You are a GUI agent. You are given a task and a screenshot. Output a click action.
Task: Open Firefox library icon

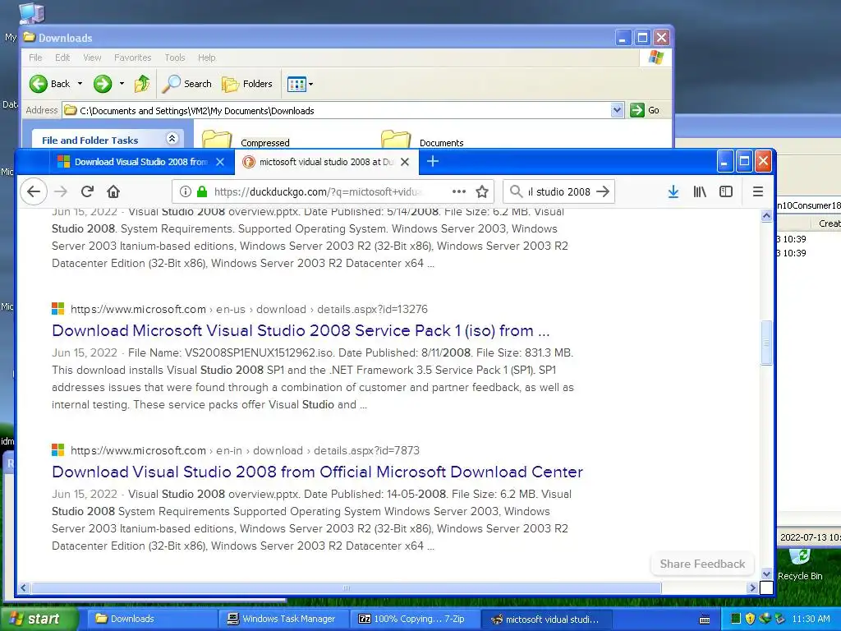point(700,191)
